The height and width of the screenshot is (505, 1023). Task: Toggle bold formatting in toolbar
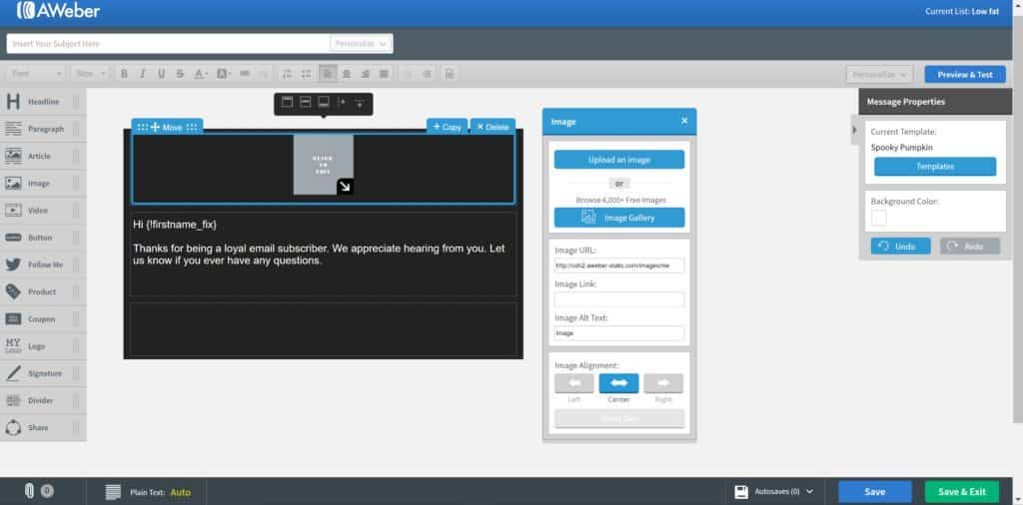point(124,74)
